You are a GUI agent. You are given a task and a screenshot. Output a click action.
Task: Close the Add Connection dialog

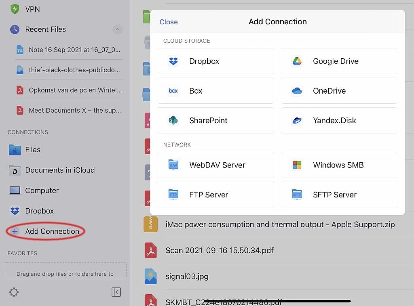point(169,22)
